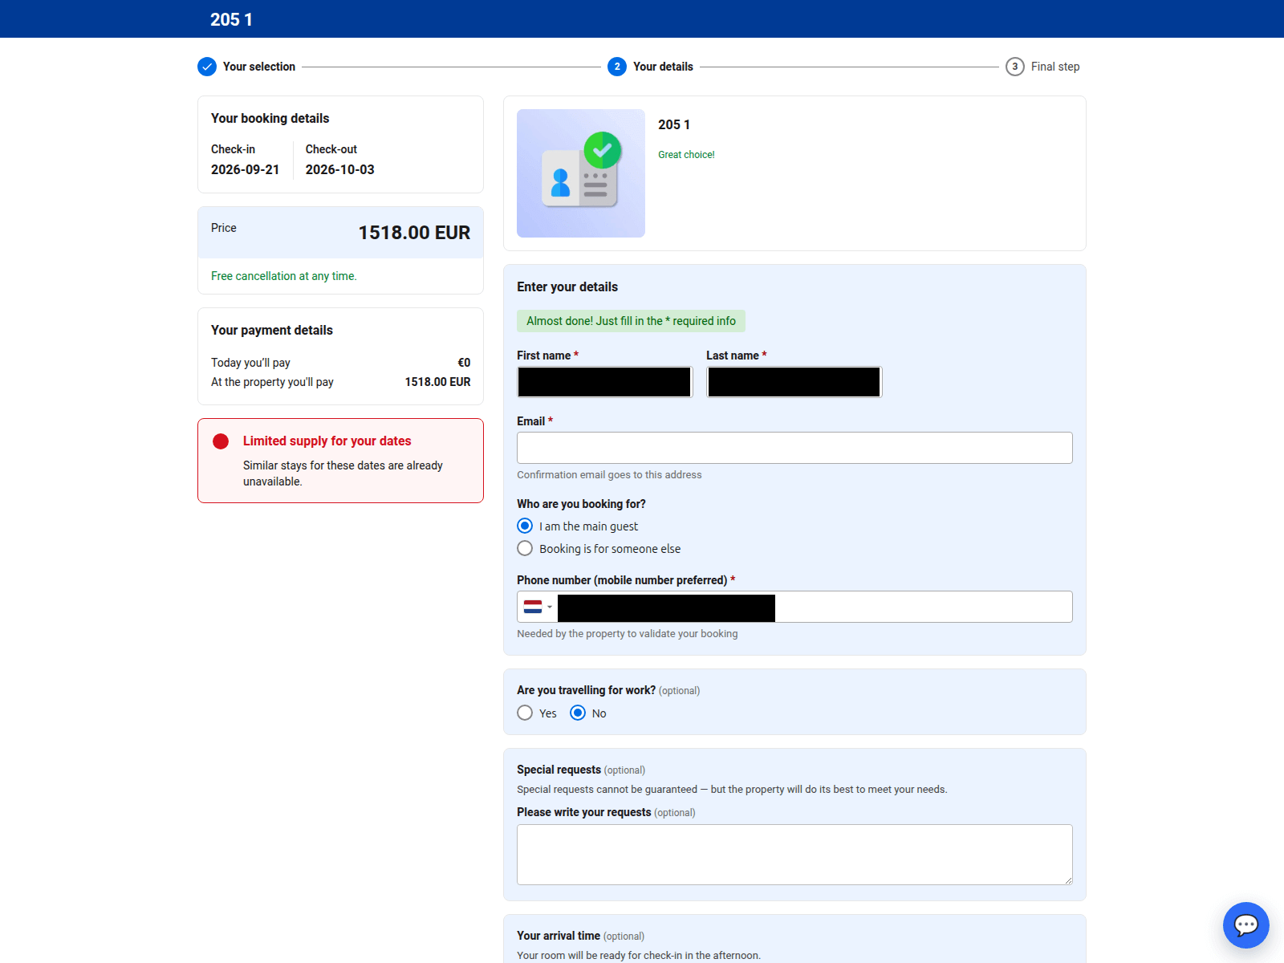Focus the Email input field
Viewport: 1284px width, 963px height.
click(x=794, y=448)
